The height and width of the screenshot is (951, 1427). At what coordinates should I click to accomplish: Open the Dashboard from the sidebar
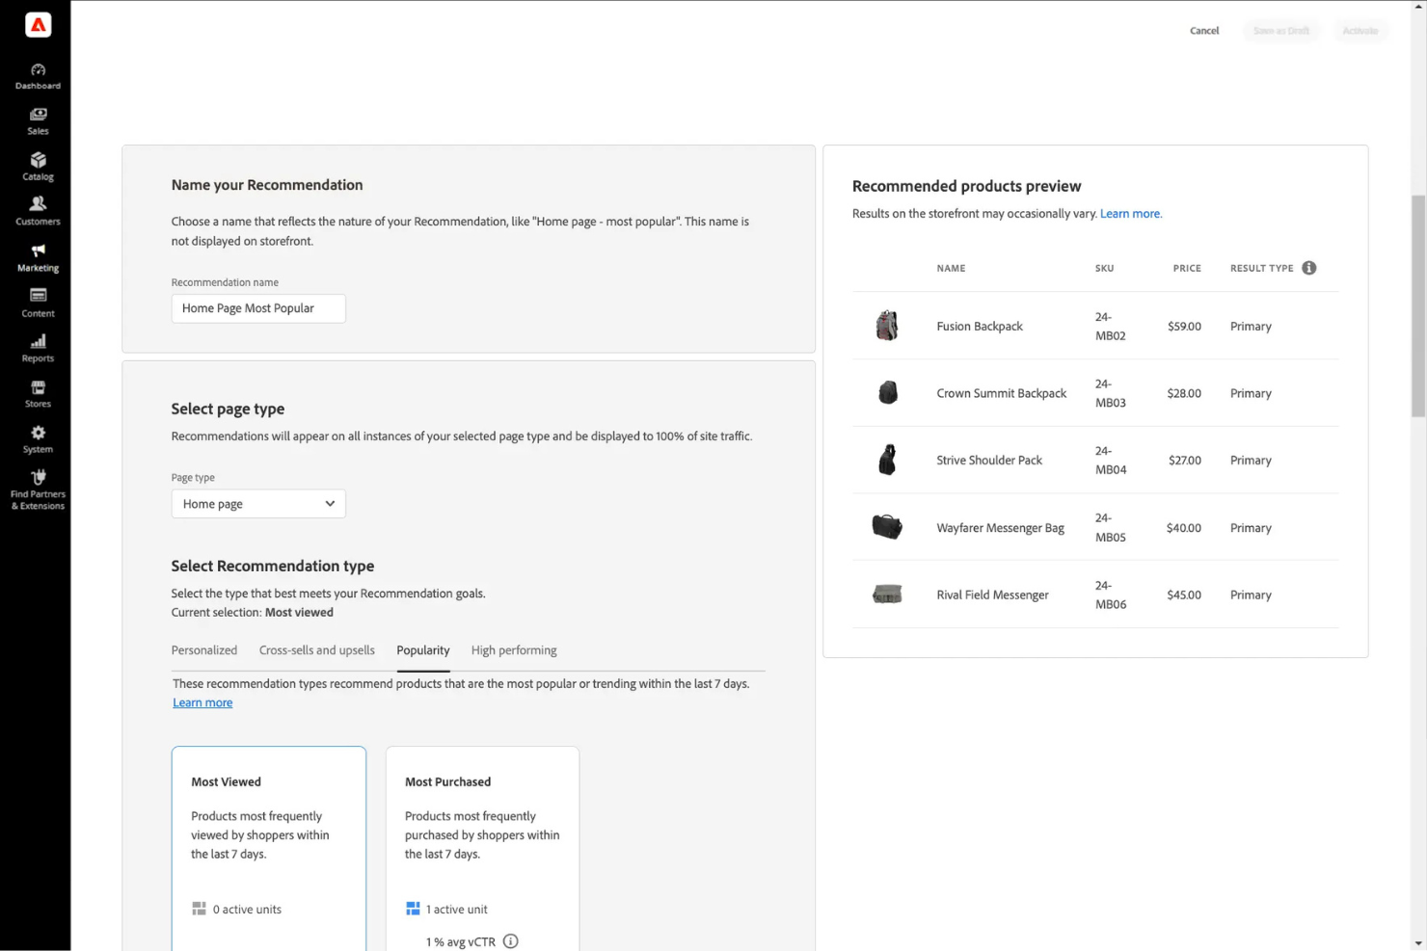37,74
